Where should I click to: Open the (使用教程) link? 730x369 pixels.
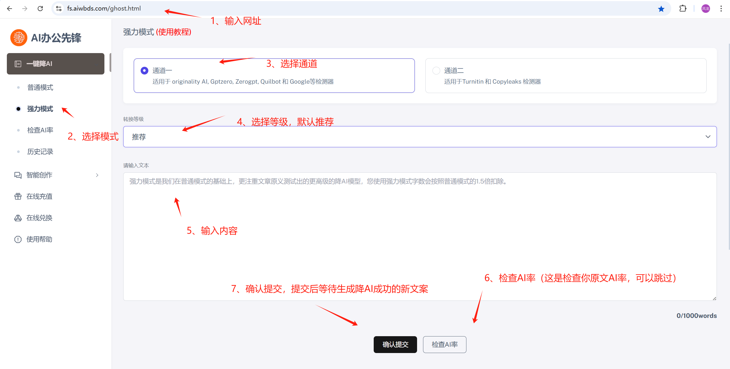[x=174, y=32]
